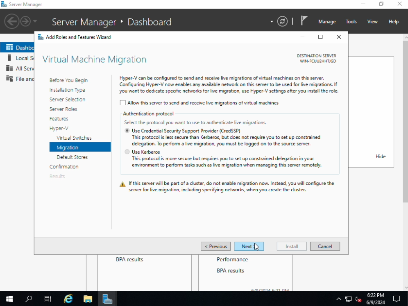Select the CredSSP authentication option
The width and height of the screenshot is (408, 306).
click(127, 131)
